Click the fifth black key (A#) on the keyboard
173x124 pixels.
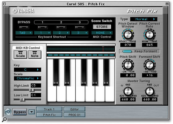tap(106, 72)
